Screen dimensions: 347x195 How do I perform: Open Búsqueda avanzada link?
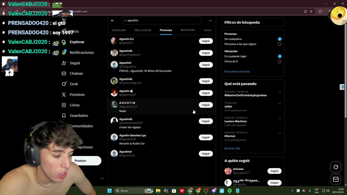[x=237, y=71]
